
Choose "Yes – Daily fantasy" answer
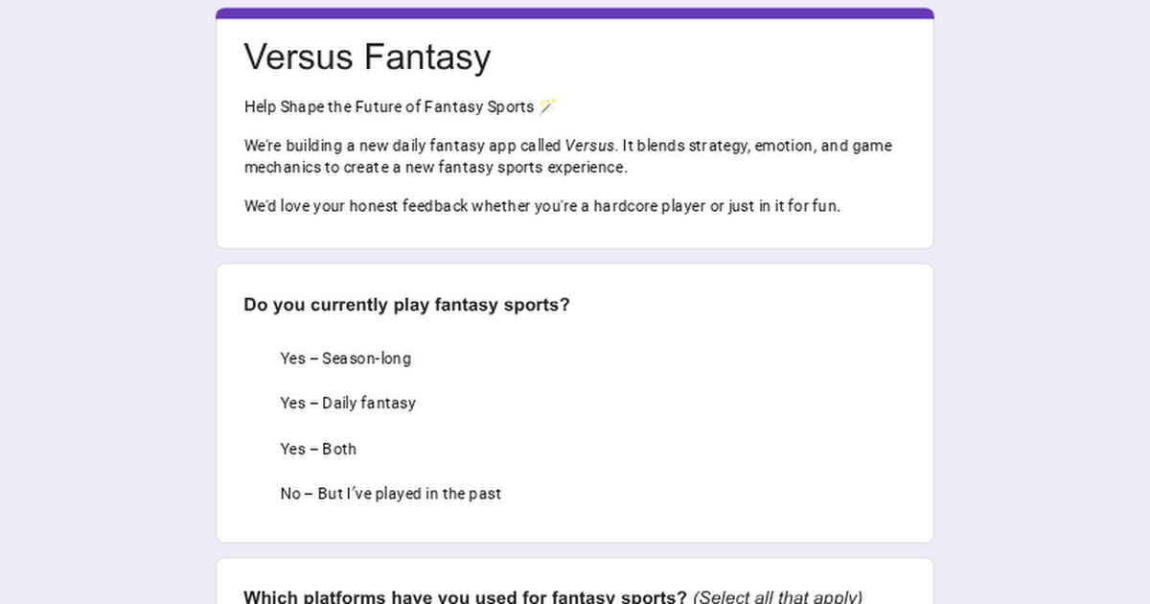coord(348,403)
